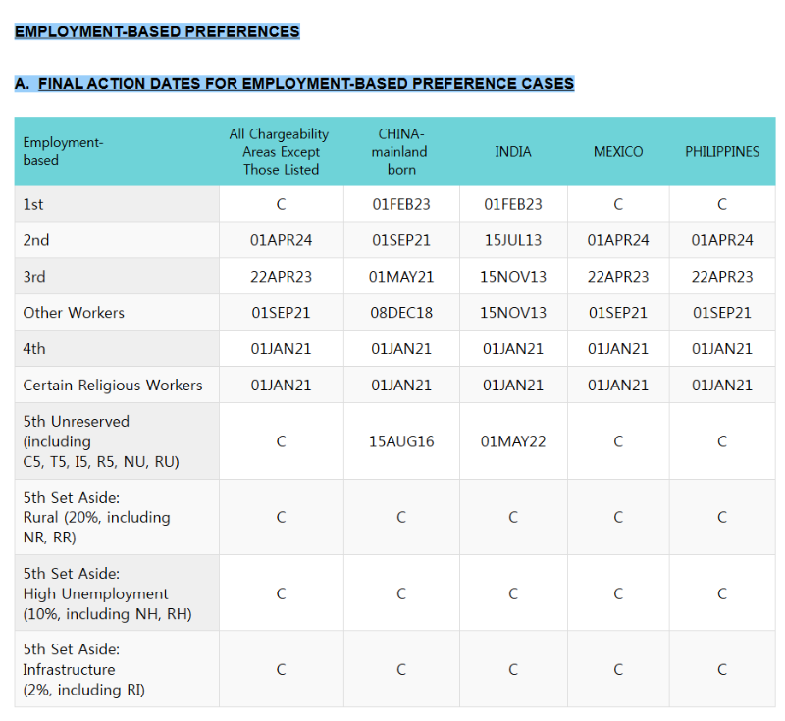Click the PHILIPPINES column header
The image size is (785, 721).
click(722, 152)
